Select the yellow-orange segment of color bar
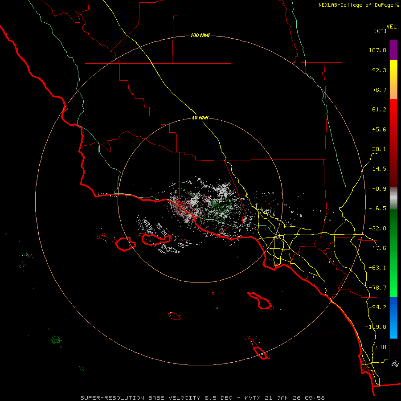The width and height of the screenshot is (401, 401). (393, 79)
